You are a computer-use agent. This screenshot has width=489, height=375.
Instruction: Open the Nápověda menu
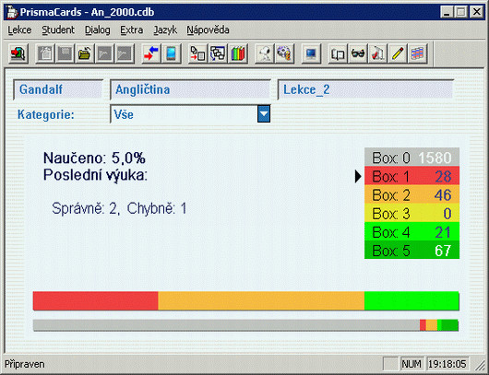click(x=208, y=29)
